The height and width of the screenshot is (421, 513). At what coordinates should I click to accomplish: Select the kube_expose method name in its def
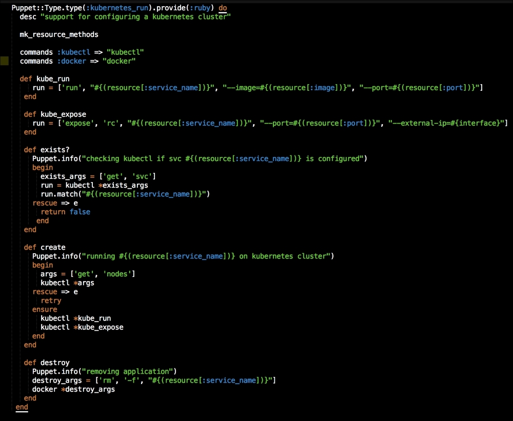[61, 114]
